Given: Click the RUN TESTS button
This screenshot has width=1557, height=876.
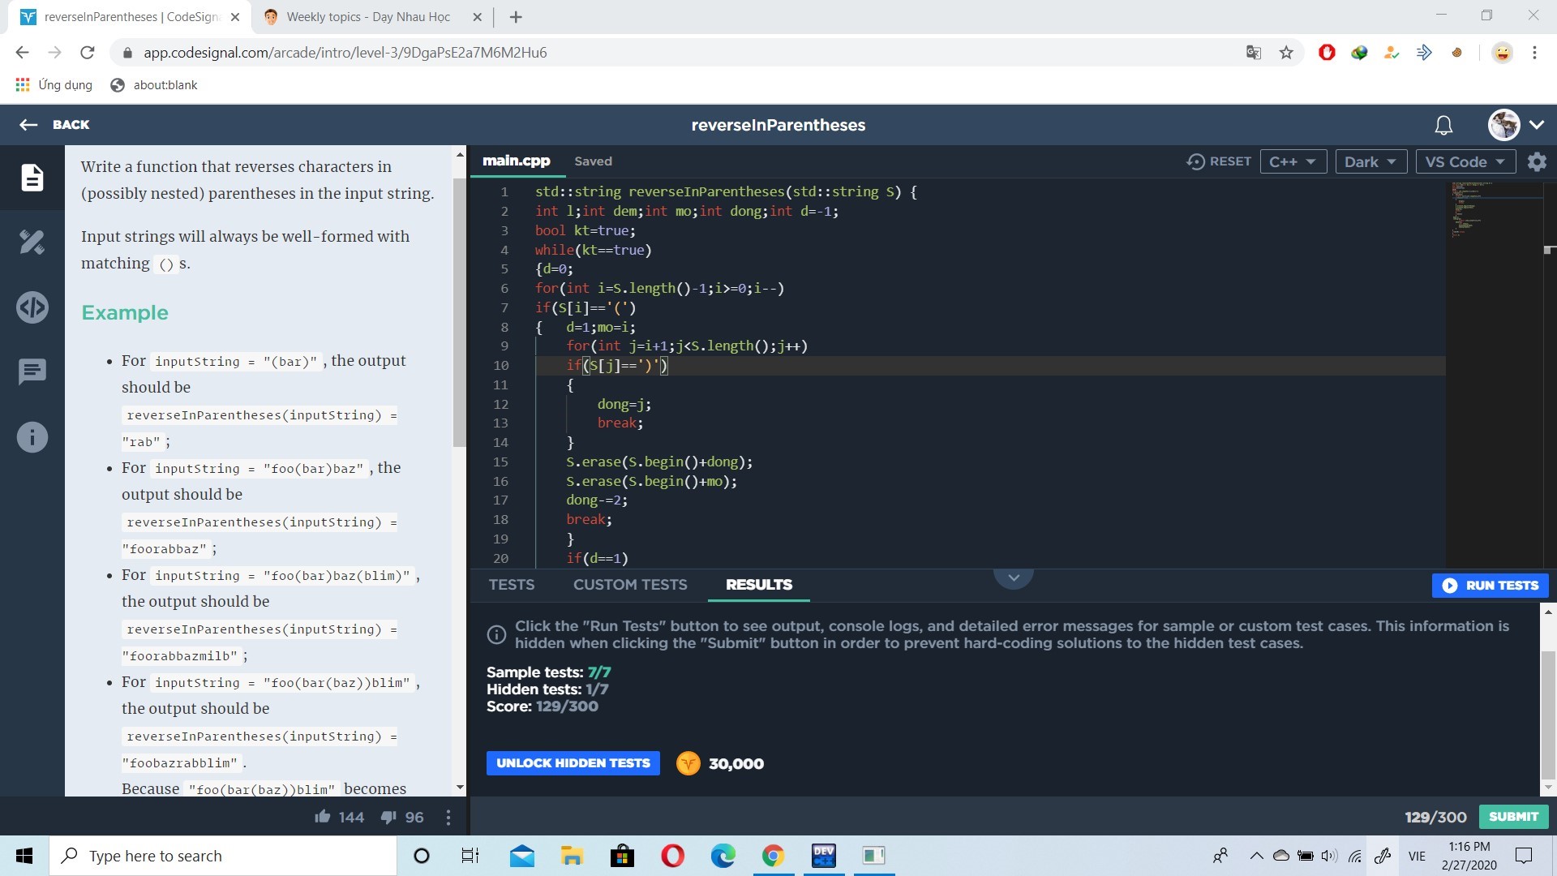Looking at the screenshot, I should point(1491,586).
